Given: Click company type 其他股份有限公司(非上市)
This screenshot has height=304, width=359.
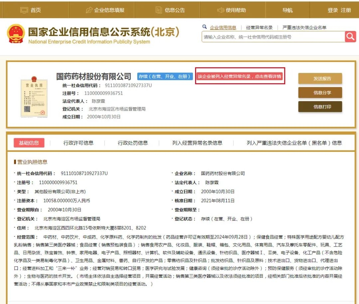Looking at the screenshot, I should click(x=60, y=191).
